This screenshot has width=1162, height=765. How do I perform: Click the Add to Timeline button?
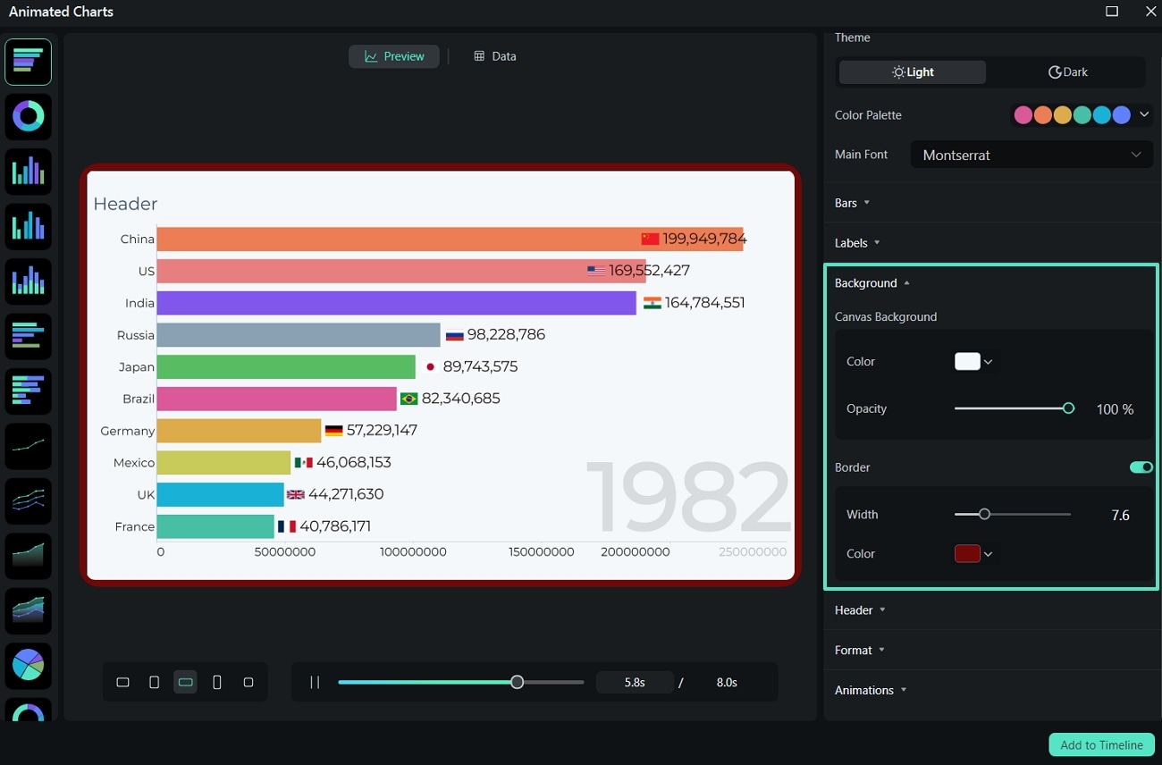click(1101, 744)
